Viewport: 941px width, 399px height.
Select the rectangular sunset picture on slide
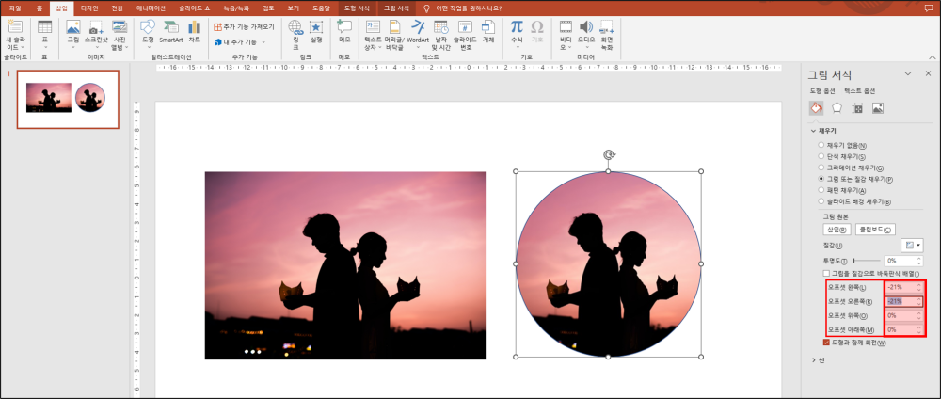pos(345,265)
